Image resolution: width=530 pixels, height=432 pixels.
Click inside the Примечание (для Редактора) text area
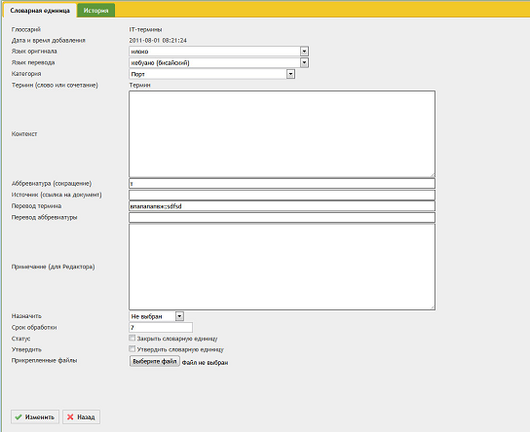pos(282,267)
